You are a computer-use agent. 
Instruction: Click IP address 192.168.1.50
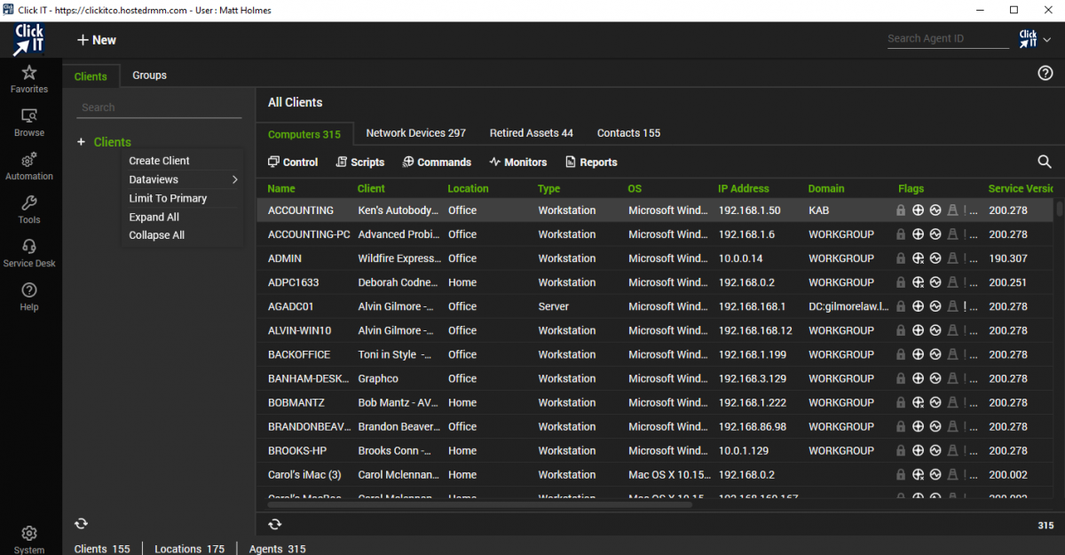coord(750,210)
